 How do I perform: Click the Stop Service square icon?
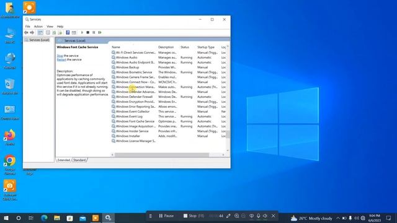click(88, 33)
